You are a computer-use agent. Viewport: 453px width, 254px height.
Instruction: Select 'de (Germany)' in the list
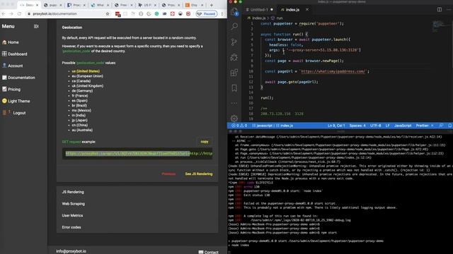(82, 91)
